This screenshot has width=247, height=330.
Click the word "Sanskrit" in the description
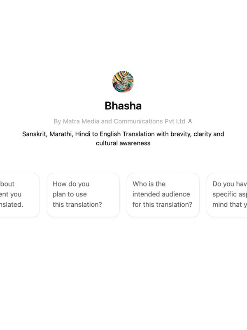34,134
